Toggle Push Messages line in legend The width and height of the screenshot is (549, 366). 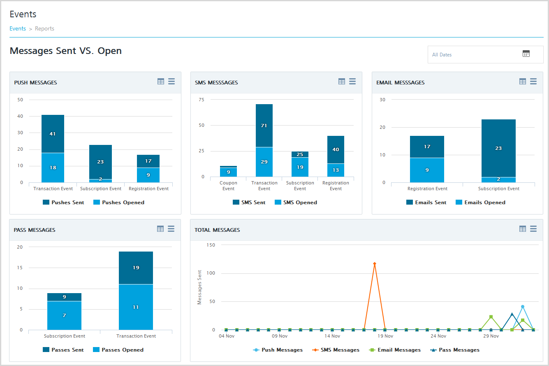point(278,350)
